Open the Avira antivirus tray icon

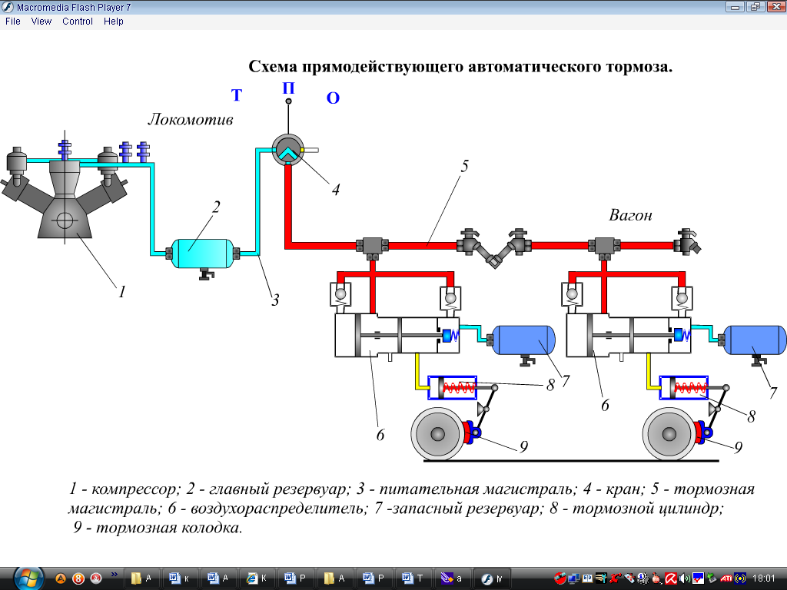[x=670, y=578]
